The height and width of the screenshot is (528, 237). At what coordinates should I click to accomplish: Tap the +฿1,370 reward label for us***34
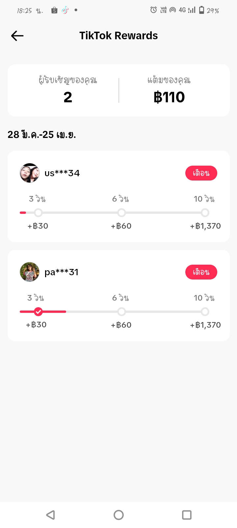(205, 226)
